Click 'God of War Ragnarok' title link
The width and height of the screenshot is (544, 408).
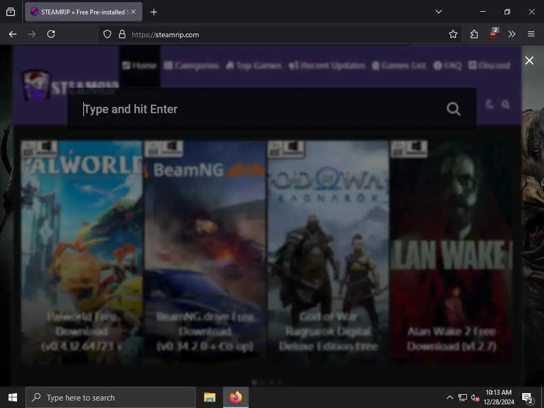(x=328, y=331)
